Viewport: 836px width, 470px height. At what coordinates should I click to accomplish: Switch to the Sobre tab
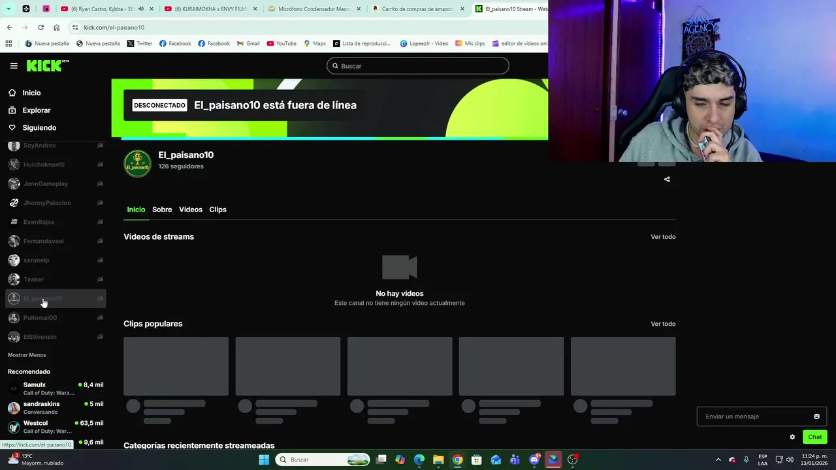[x=162, y=210]
